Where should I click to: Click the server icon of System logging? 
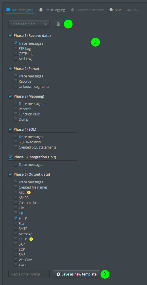(8, 10)
